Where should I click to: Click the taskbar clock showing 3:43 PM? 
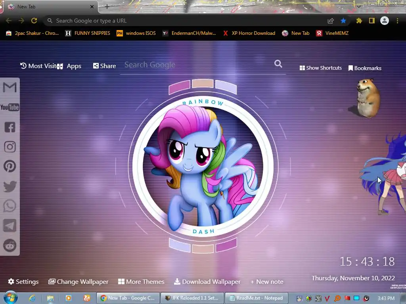pyautogui.click(x=386, y=298)
